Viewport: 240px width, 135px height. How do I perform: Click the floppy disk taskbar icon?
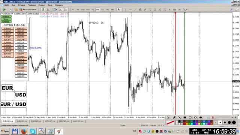(x=15, y=131)
